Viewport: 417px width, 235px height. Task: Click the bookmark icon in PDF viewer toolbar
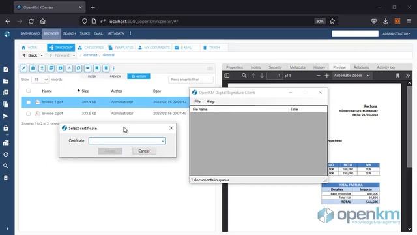coord(397,76)
